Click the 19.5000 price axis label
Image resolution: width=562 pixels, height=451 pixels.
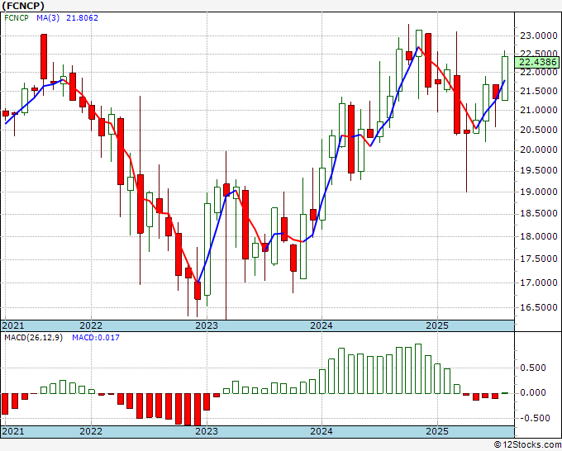click(539, 171)
